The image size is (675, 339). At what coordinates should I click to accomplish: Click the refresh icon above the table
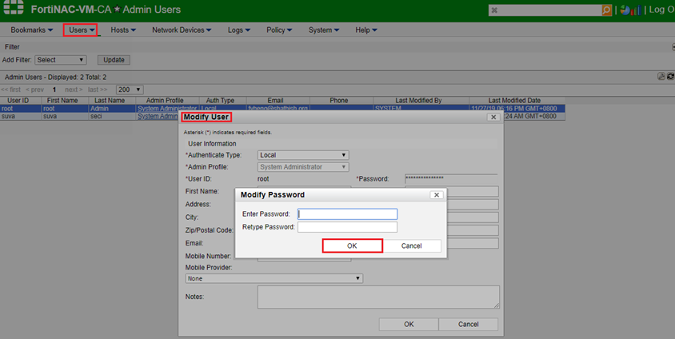[x=670, y=77]
